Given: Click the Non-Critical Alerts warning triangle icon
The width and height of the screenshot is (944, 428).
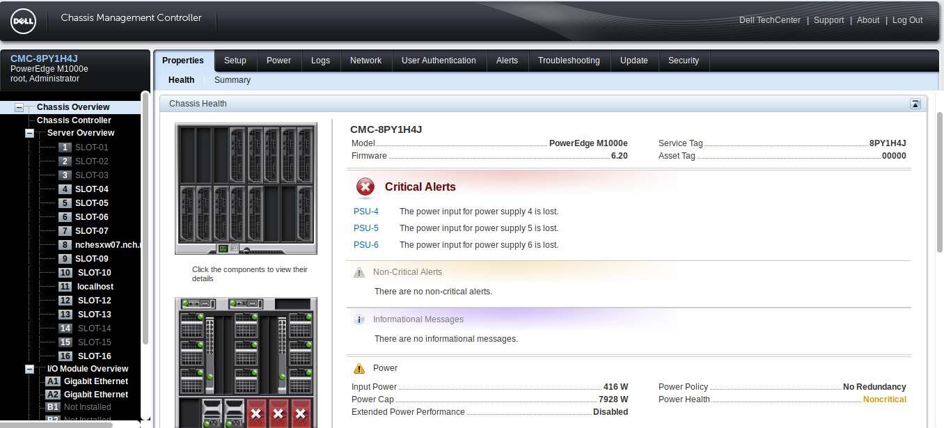Looking at the screenshot, I should pyautogui.click(x=359, y=272).
